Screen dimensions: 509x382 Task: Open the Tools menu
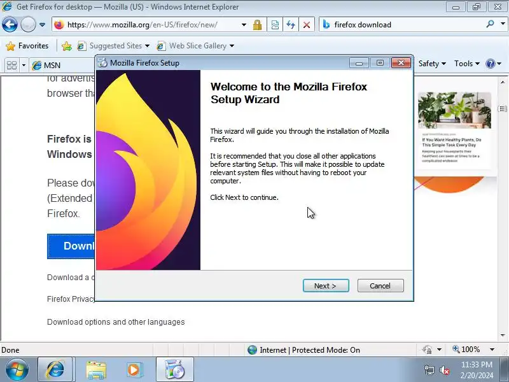point(466,64)
